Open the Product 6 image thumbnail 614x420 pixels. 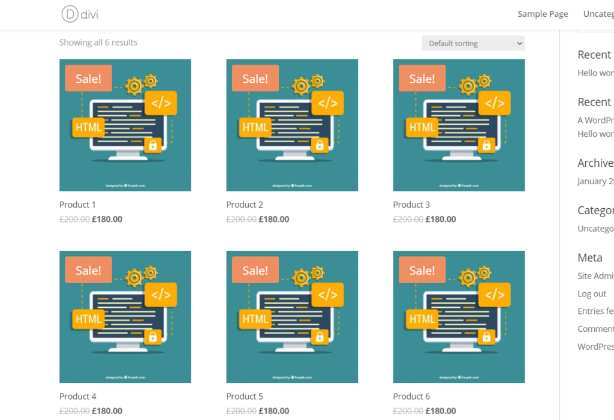tap(459, 317)
